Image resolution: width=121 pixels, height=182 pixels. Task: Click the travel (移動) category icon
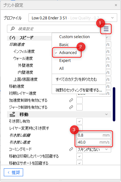tap(12, 114)
